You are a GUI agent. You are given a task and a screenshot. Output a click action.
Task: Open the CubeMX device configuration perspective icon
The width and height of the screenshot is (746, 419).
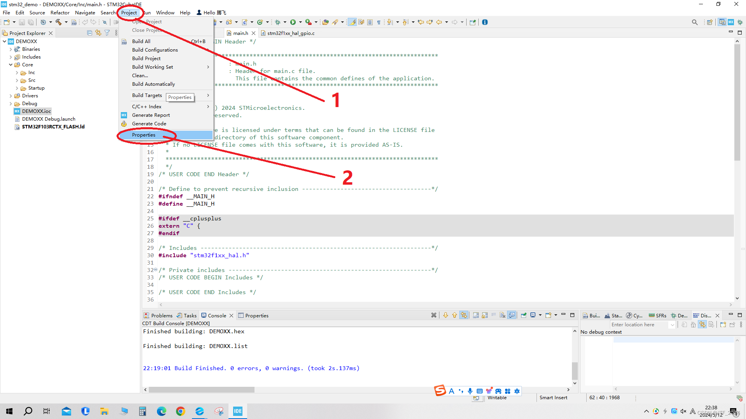(731, 22)
